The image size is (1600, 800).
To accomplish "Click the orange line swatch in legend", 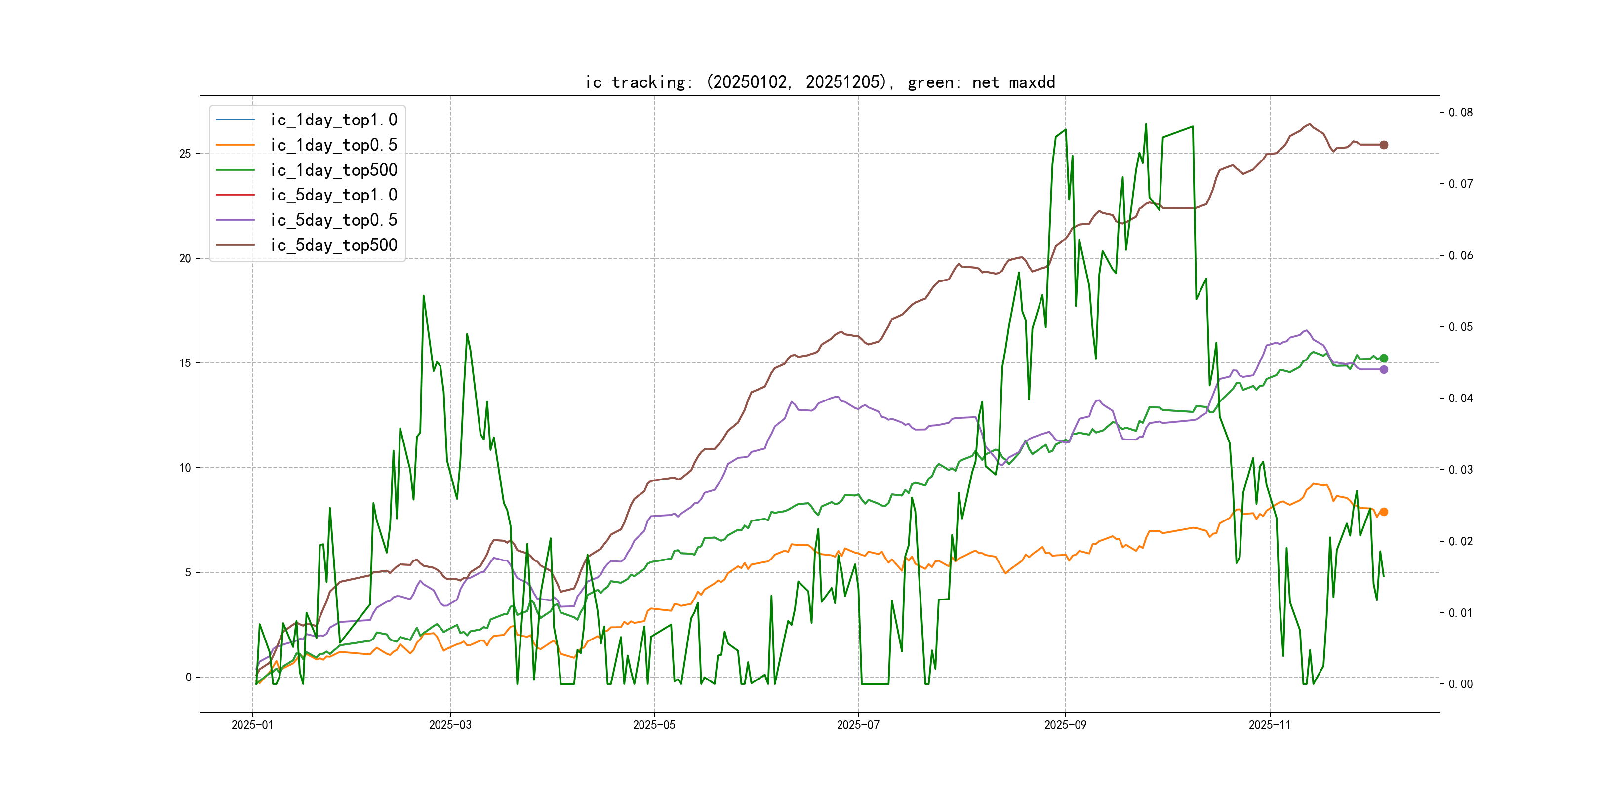I will pyautogui.click(x=236, y=145).
